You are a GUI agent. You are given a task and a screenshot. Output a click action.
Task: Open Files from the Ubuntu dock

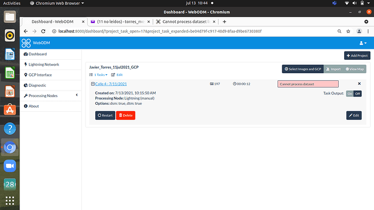pyautogui.click(x=10, y=17)
